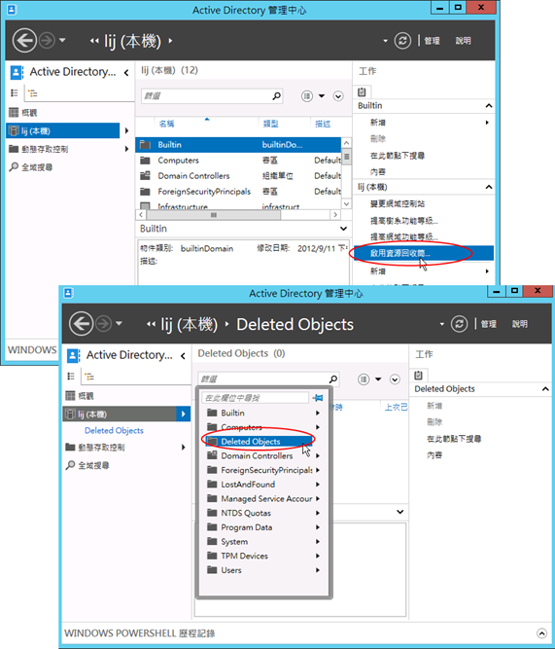Expand filter criteria chevron in front window
The height and width of the screenshot is (649, 555).
pos(395,379)
